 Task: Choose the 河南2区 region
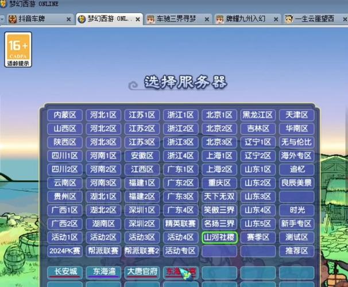(103, 169)
